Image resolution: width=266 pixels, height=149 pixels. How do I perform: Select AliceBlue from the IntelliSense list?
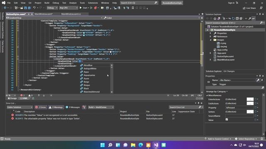click(88, 65)
